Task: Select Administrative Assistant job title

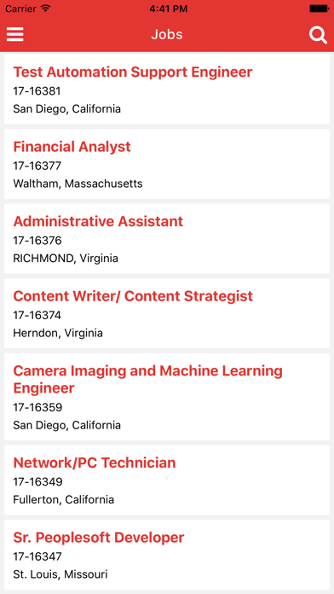Action: pos(98,221)
